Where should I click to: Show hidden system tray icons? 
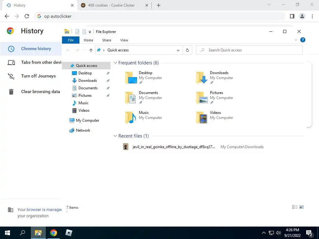pos(264,233)
